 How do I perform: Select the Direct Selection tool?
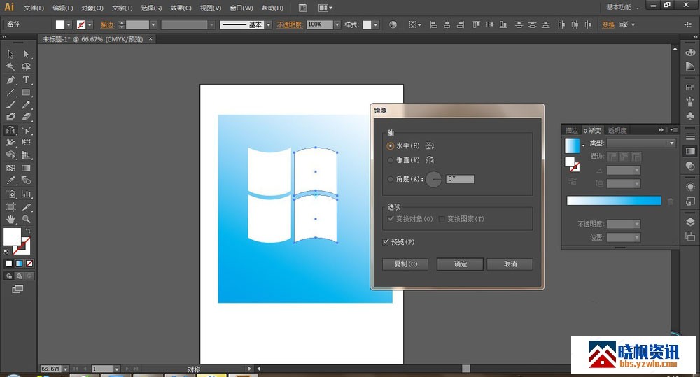26,55
